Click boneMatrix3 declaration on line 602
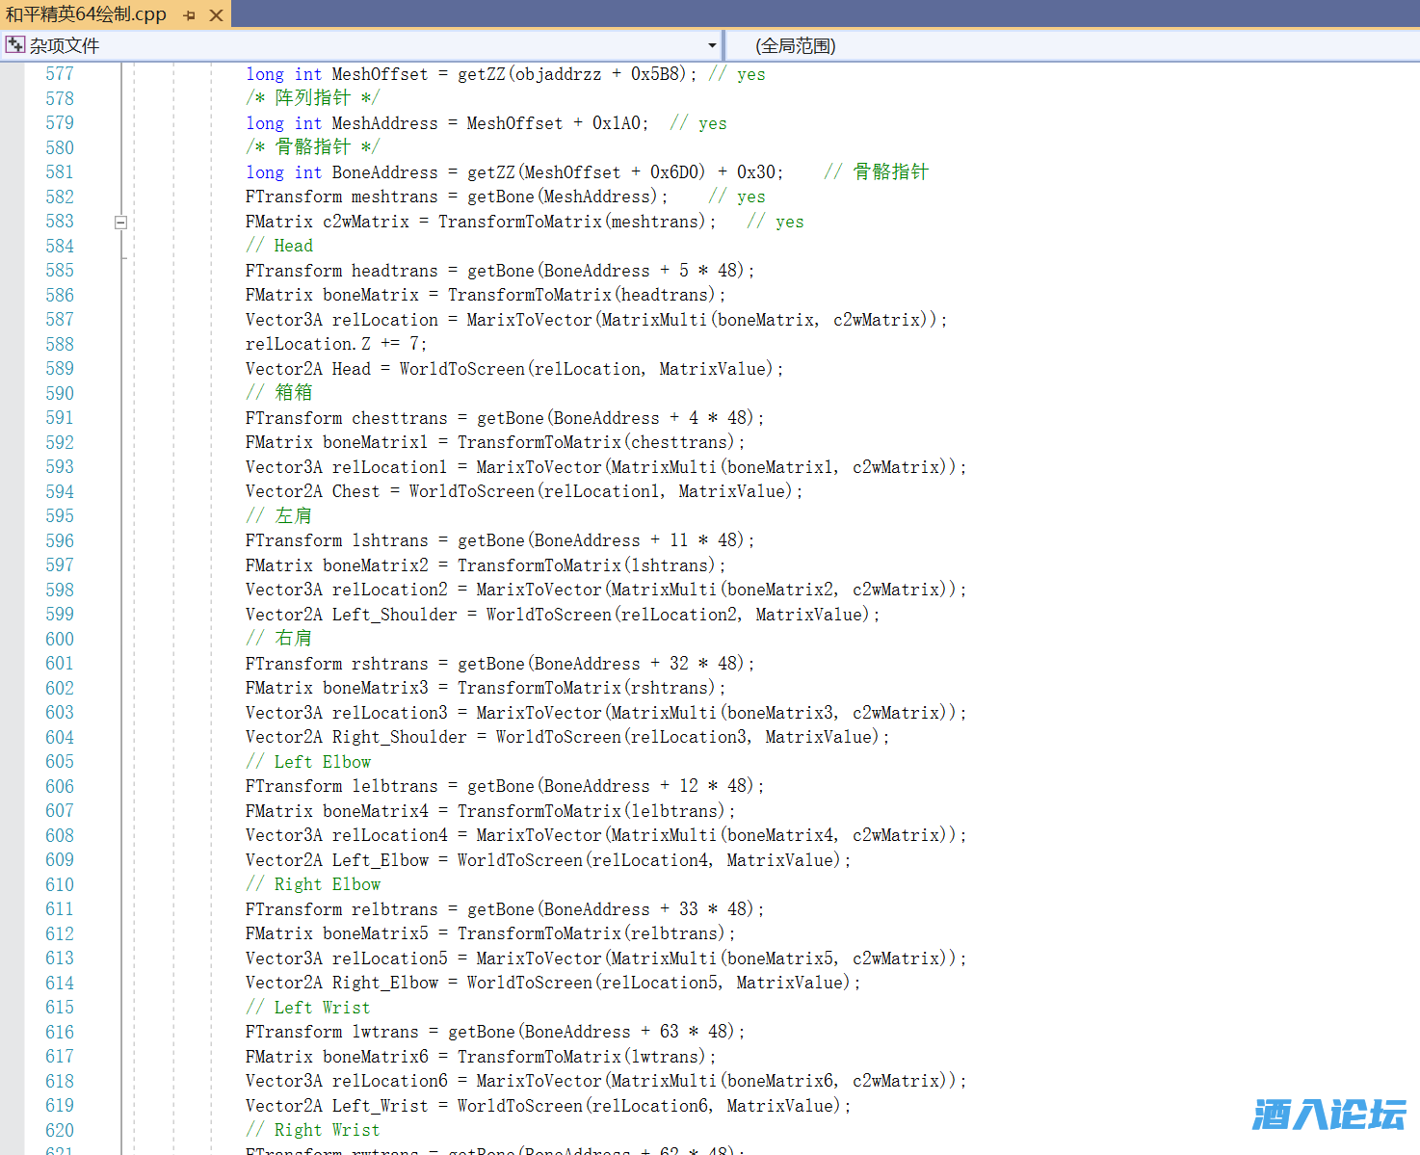The image size is (1420, 1155). (x=375, y=688)
